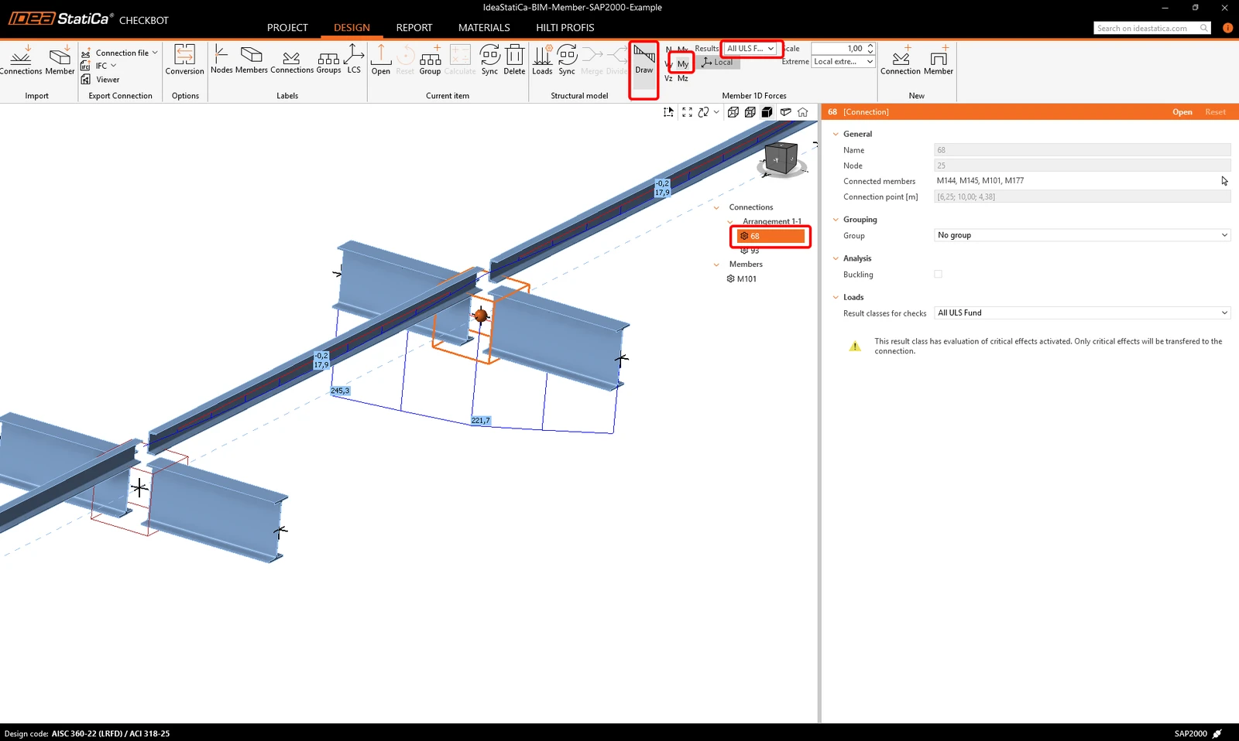This screenshot has height=741, width=1239.
Task: Click the Scale spinner arrows
Action: (870, 48)
